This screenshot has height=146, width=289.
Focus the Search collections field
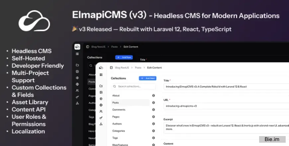[x=134, y=87]
